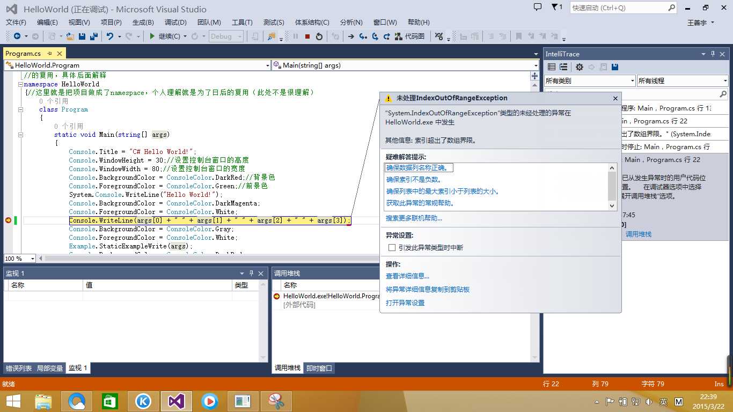This screenshot has height=412, width=733.
Task: Click the 打开异常设置 link
Action: tap(405, 303)
